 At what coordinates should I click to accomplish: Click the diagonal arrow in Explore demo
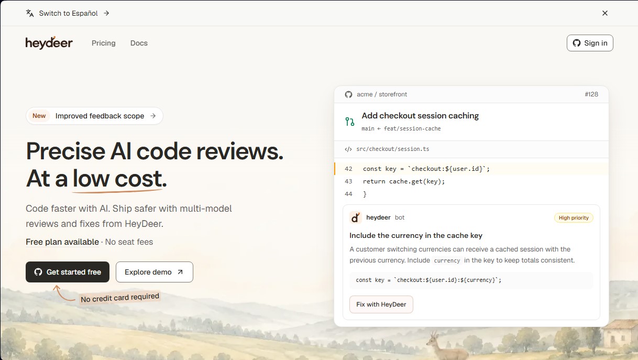(x=180, y=272)
